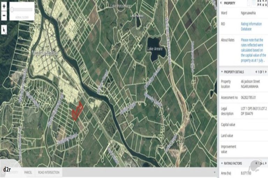Viewport: 268px width, 178px height.
Task: Zoom out with the minus button
Action: tap(4, 16)
